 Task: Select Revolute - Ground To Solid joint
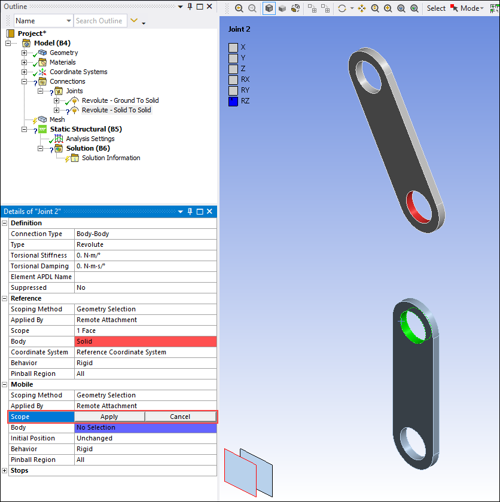(x=120, y=100)
